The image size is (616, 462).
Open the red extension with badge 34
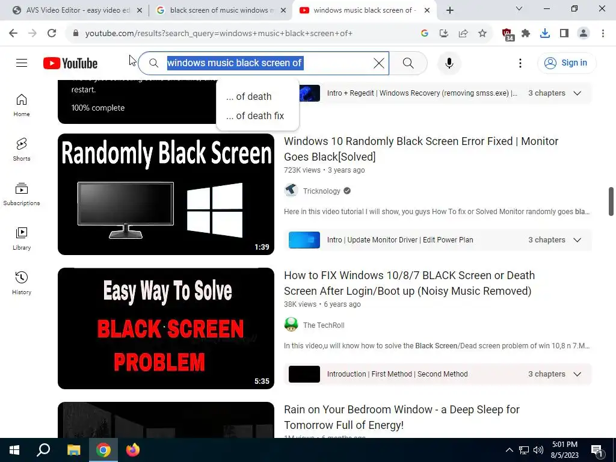click(508, 34)
